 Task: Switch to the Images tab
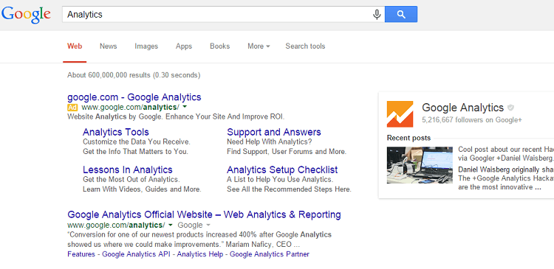(x=146, y=46)
